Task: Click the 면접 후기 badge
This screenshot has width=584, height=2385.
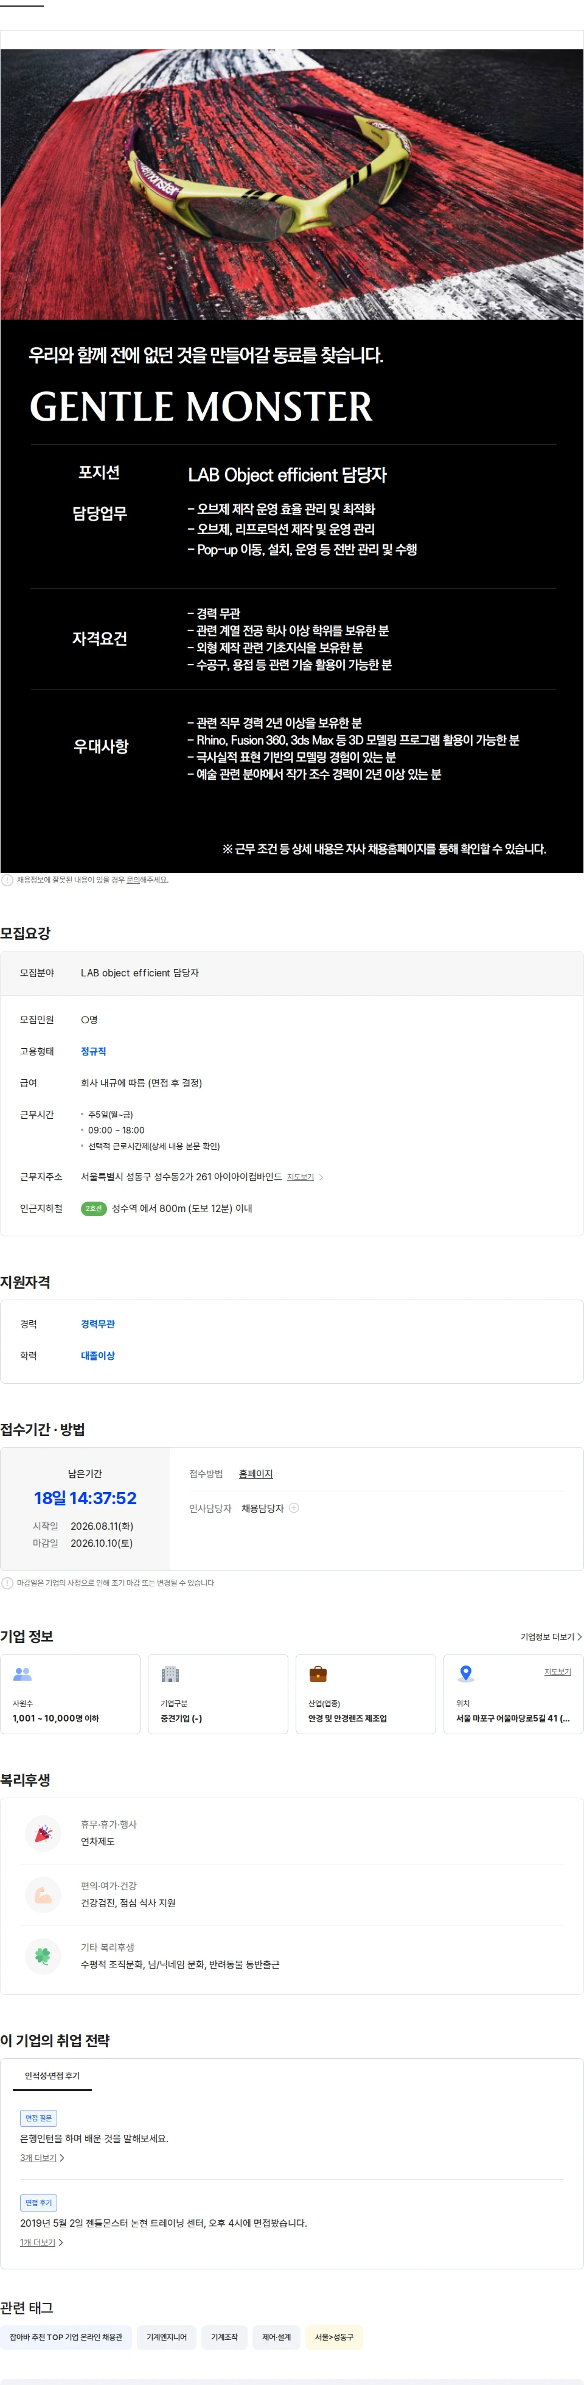Action: (39, 2202)
